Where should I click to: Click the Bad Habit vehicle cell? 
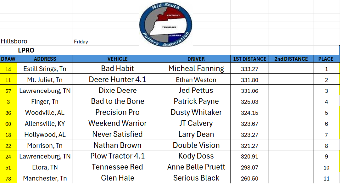pos(118,68)
